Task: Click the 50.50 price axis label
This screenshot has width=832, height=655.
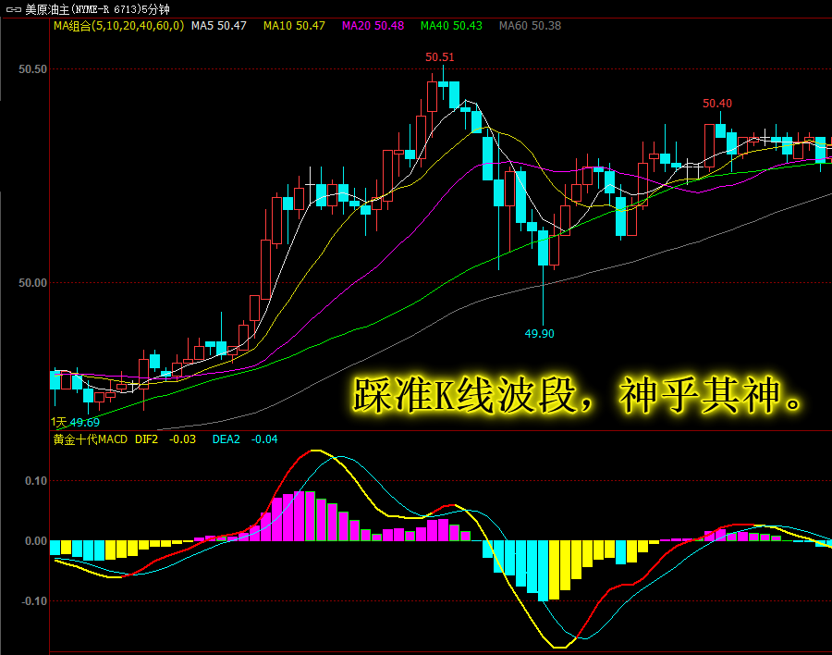Action: (33, 69)
